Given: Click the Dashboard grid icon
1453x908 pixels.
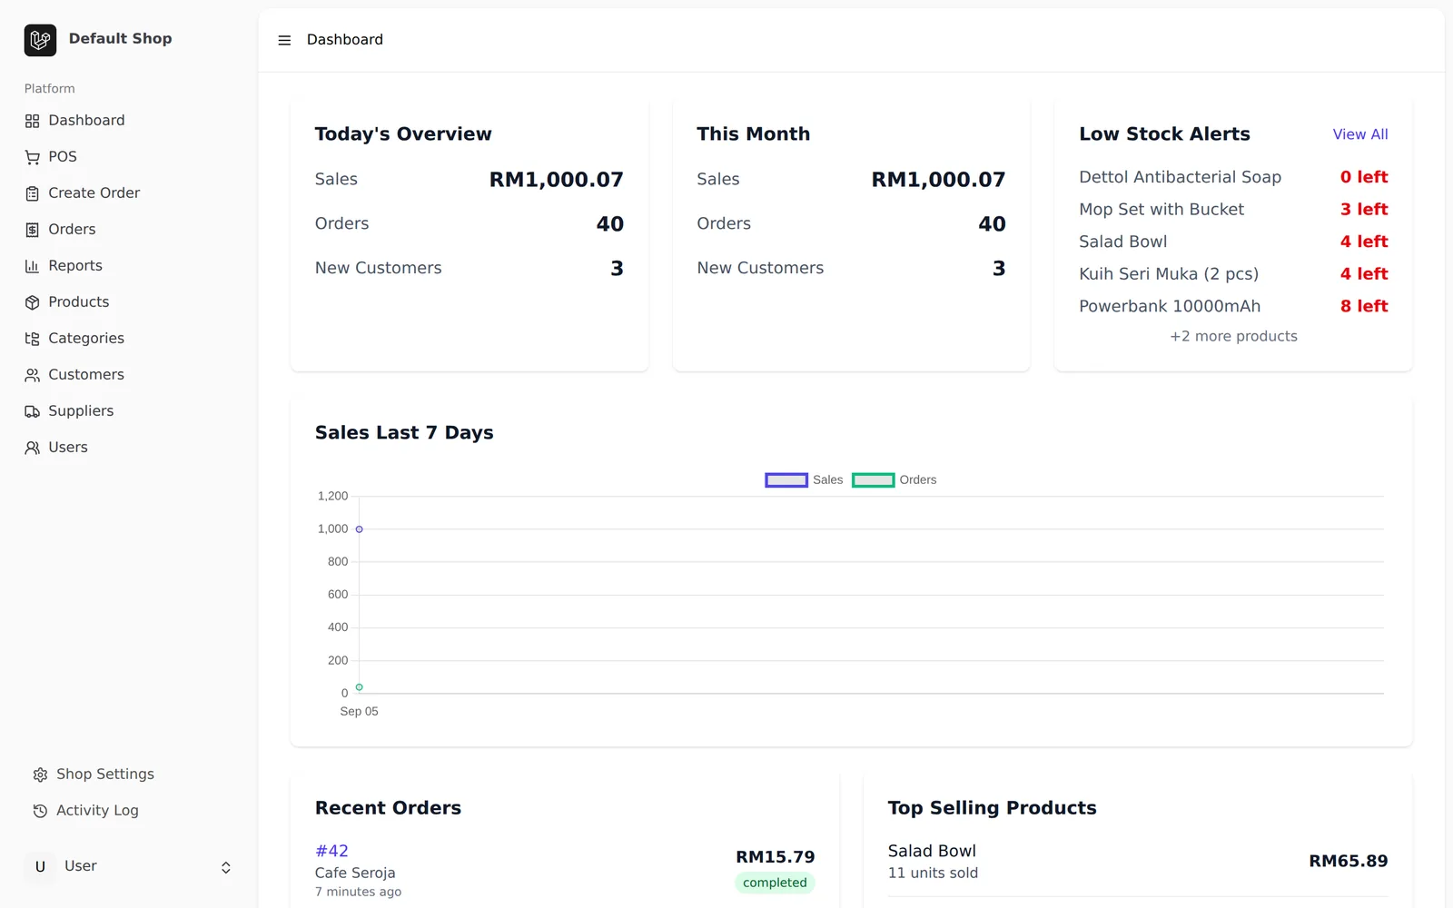Looking at the screenshot, I should click(x=33, y=121).
